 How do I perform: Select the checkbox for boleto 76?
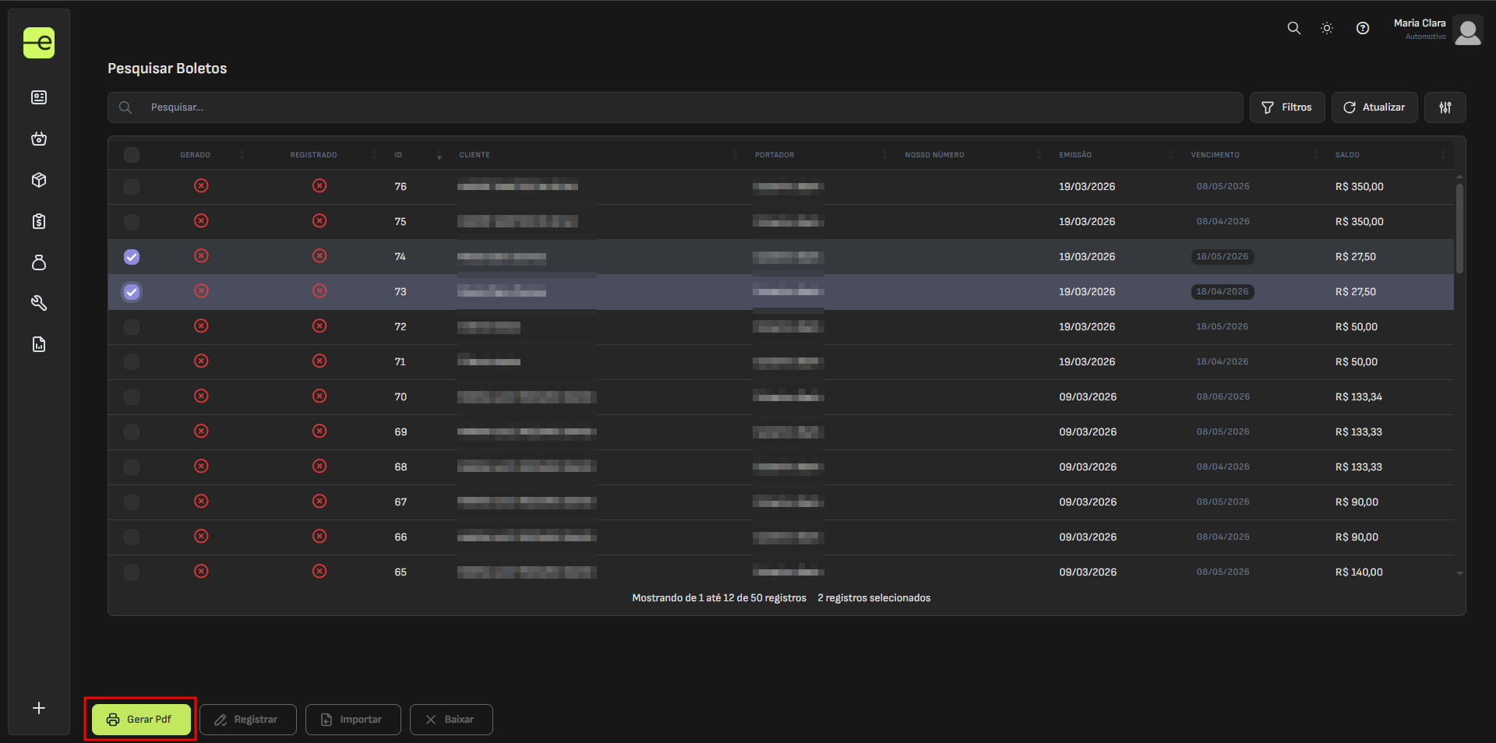coord(132,187)
